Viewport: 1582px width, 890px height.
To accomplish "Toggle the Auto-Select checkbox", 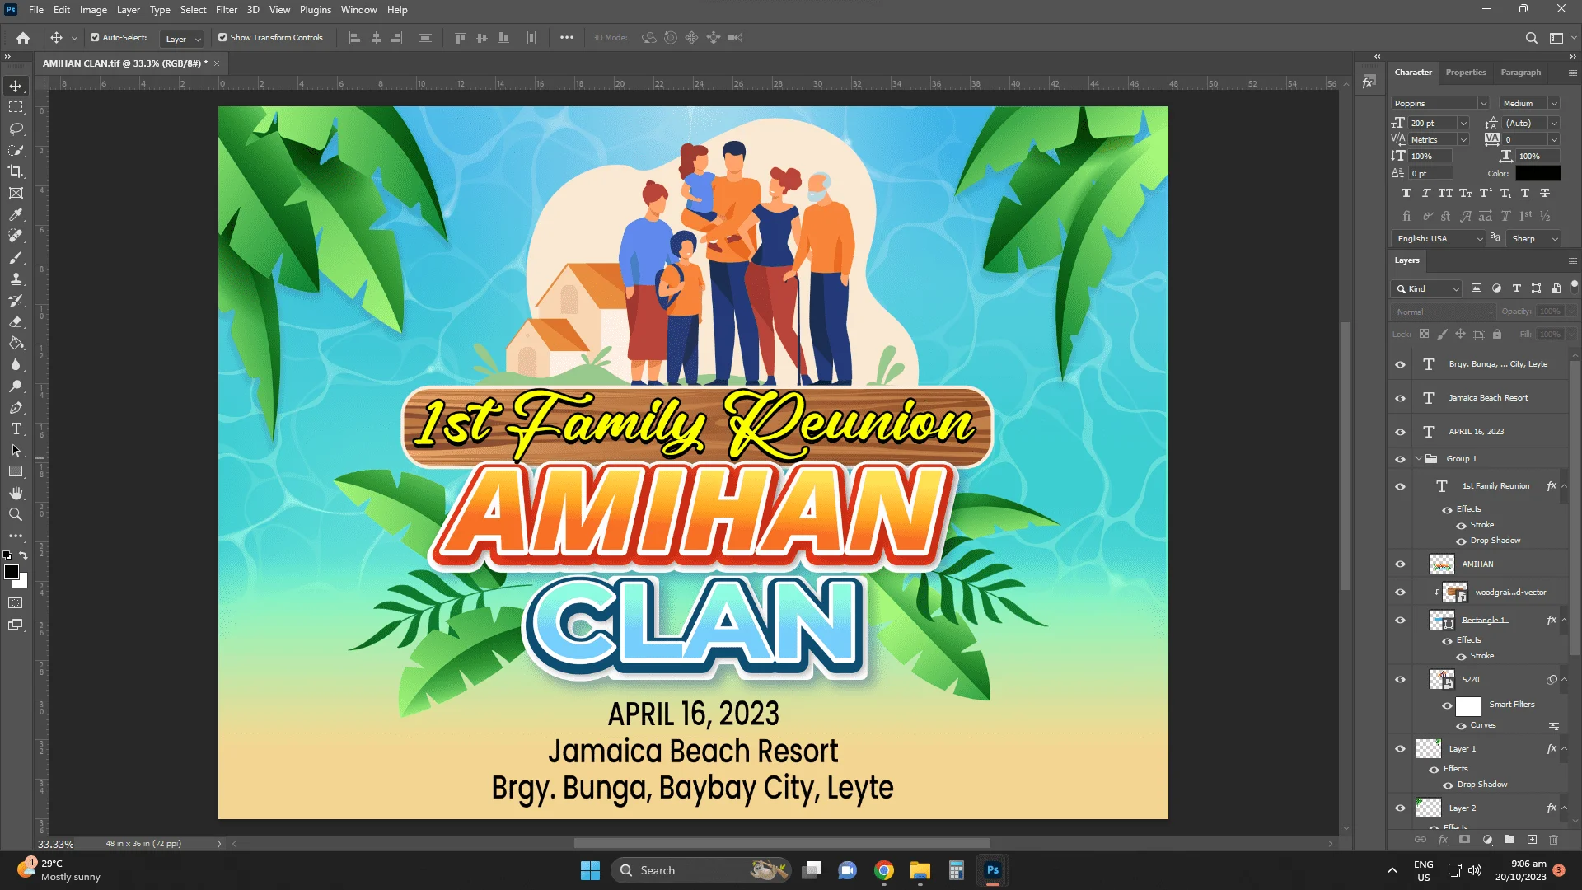I will pyautogui.click(x=95, y=38).
